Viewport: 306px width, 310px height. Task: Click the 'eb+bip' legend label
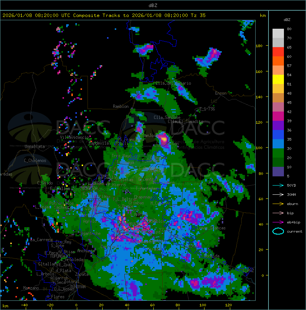tap(293, 222)
